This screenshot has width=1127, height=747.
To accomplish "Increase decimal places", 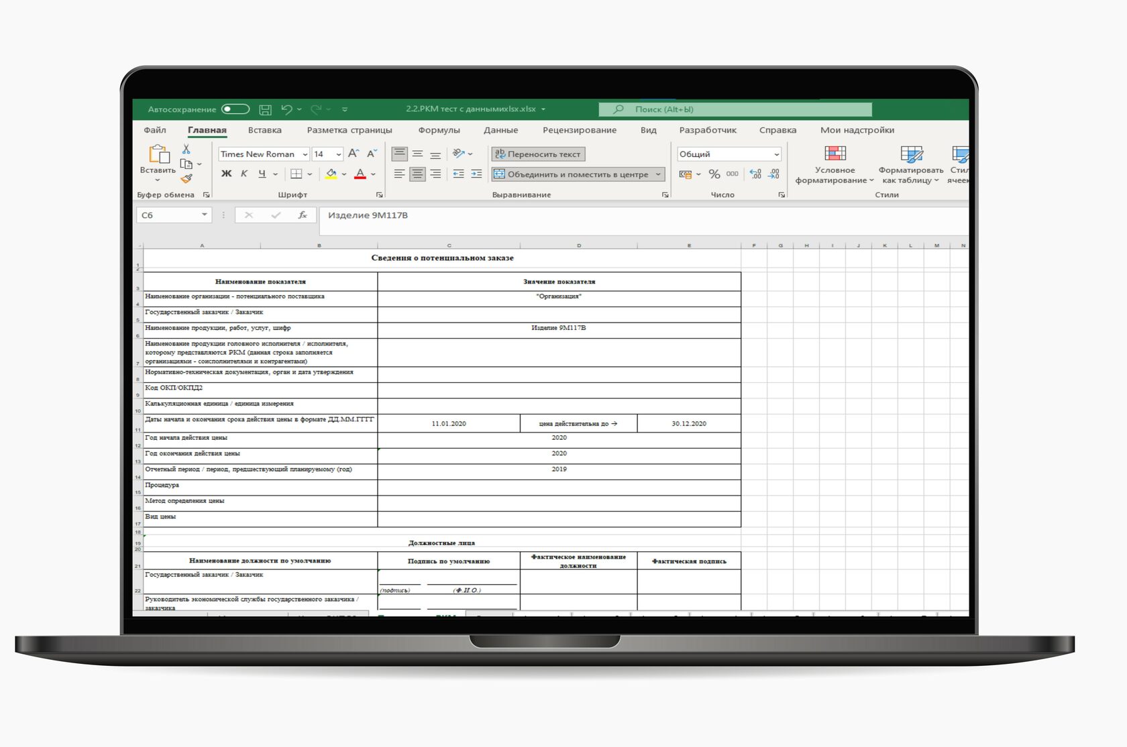I will coord(755,174).
